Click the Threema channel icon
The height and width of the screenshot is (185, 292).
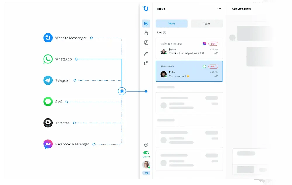click(48, 123)
